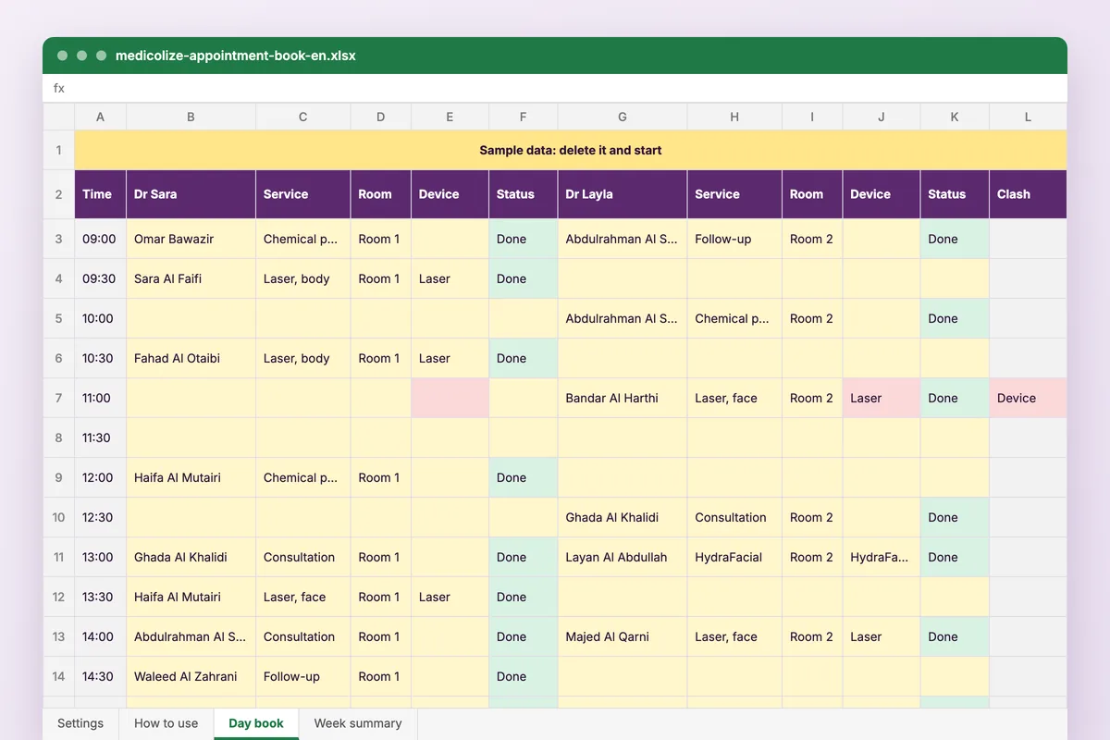Select column A header
Image resolution: width=1110 pixels, height=740 pixels.
(x=100, y=117)
